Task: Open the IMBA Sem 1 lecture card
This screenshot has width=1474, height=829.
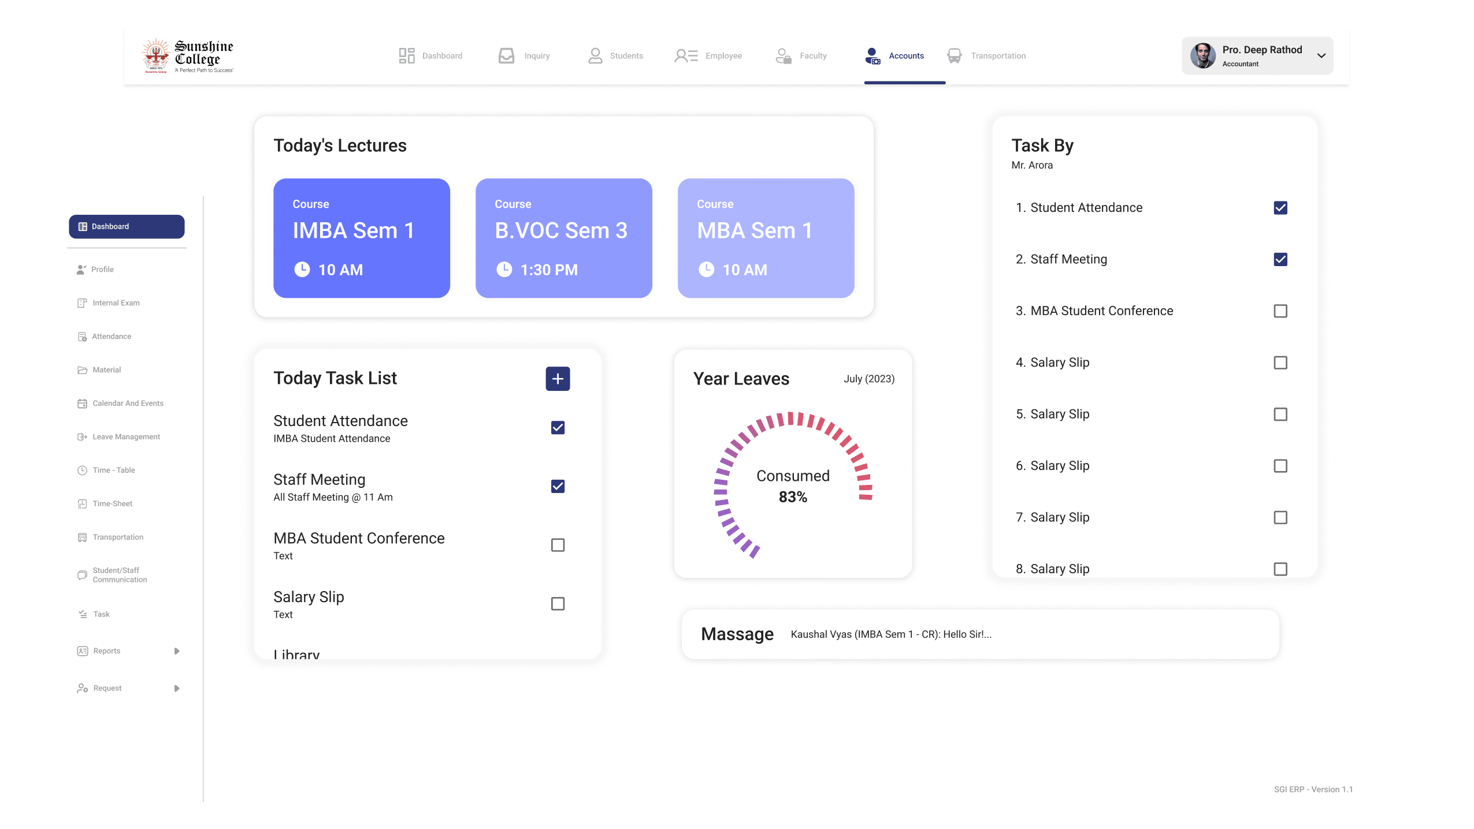Action: tap(362, 238)
